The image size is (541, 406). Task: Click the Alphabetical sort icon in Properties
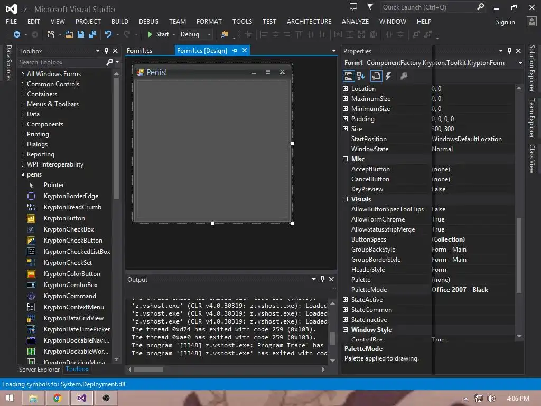pyautogui.click(x=361, y=76)
